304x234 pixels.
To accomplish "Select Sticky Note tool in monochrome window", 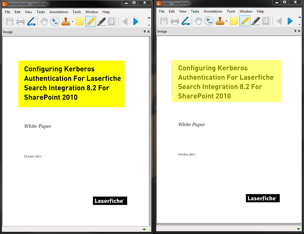I will pyautogui.click(x=80, y=21).
